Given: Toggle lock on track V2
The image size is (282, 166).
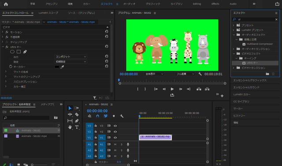Looking at the screenshot, I should 96,132.
